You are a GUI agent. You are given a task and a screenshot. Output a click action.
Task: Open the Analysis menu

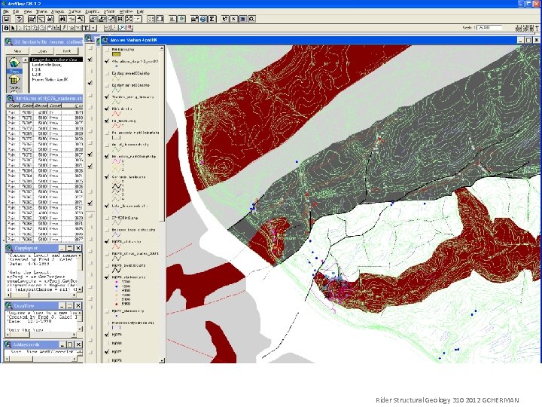(57, 11)
